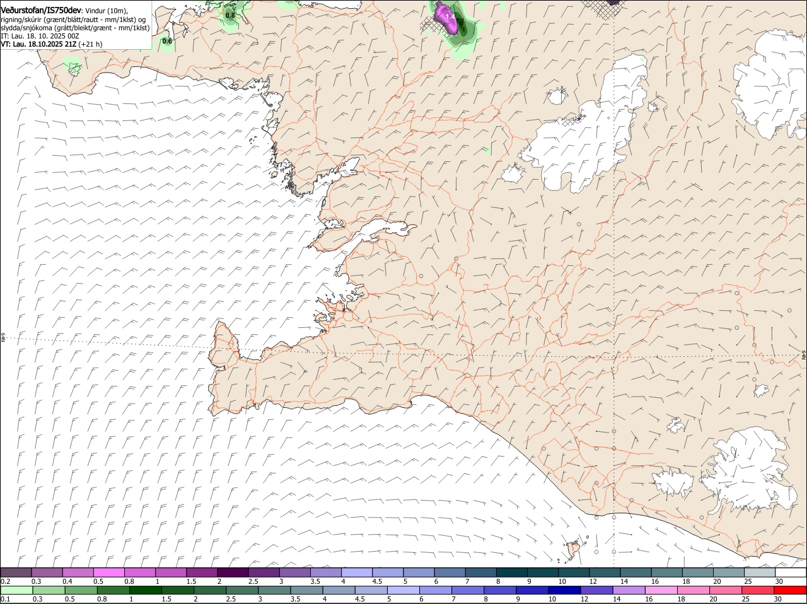Screen dimensions: 807x604
Task: Select upper legend swatch between 1 and 1.5
Action: coord(171,572)
